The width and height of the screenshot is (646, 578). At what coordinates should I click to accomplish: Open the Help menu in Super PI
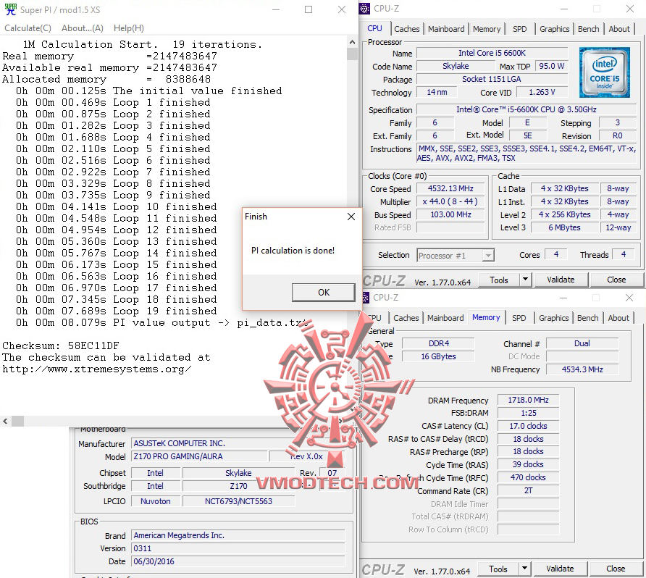coord(128,28)
